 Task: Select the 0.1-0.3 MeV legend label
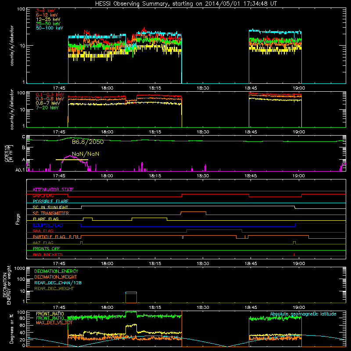(50, 94)
